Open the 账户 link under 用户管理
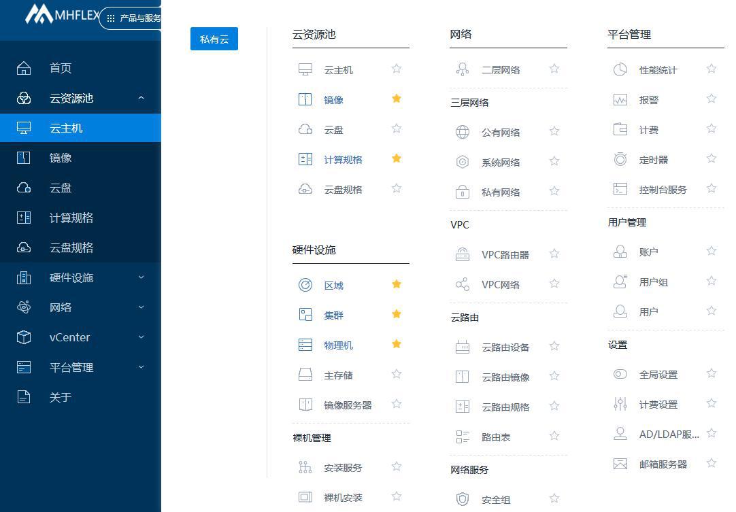 tap(649, 252)
